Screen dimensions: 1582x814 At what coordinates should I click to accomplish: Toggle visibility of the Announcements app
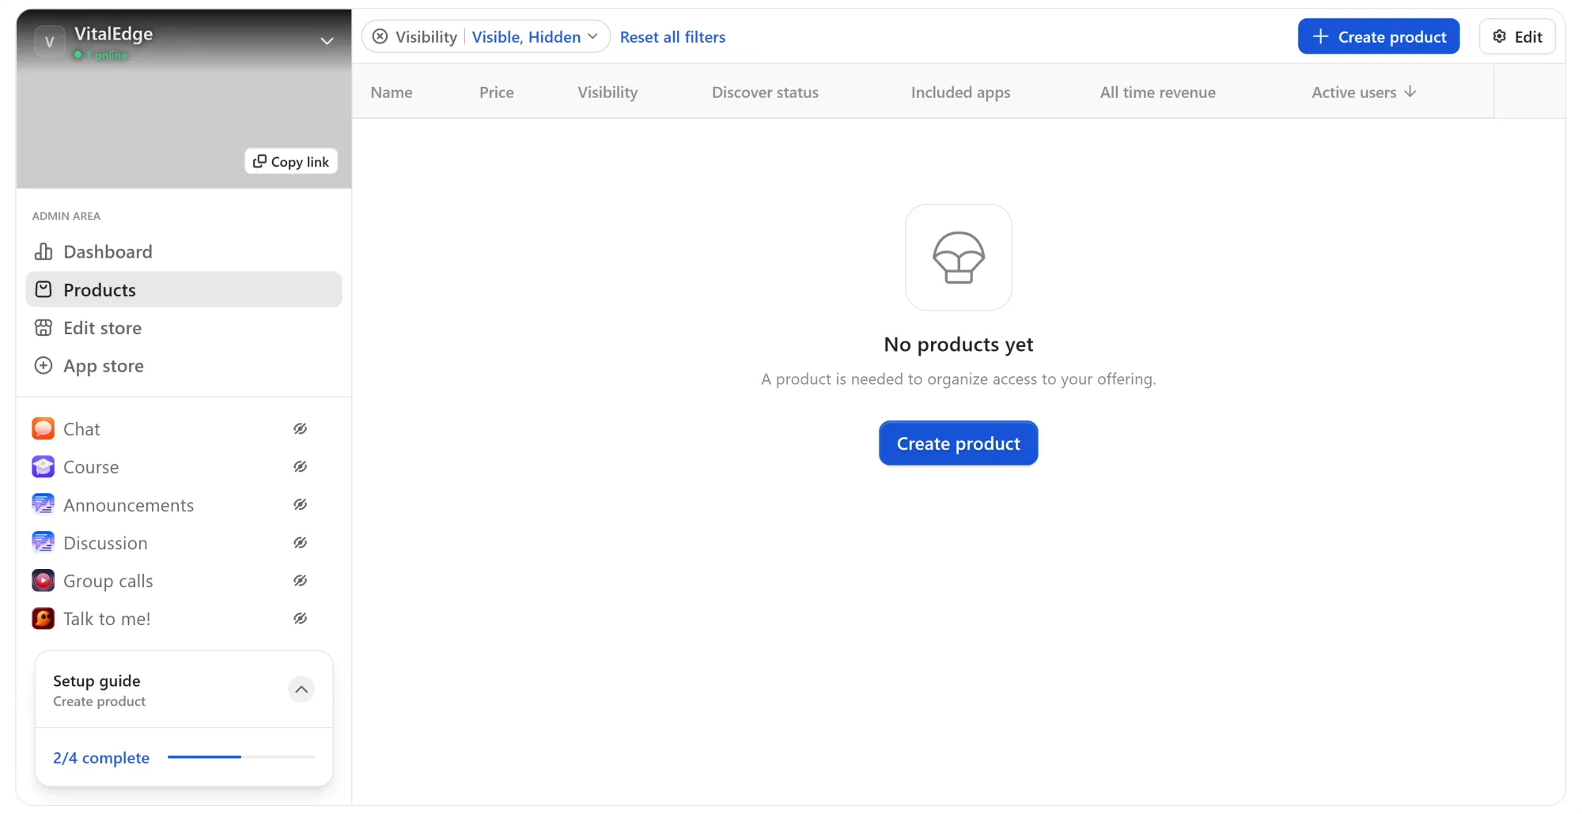click(x=301, y=505)
